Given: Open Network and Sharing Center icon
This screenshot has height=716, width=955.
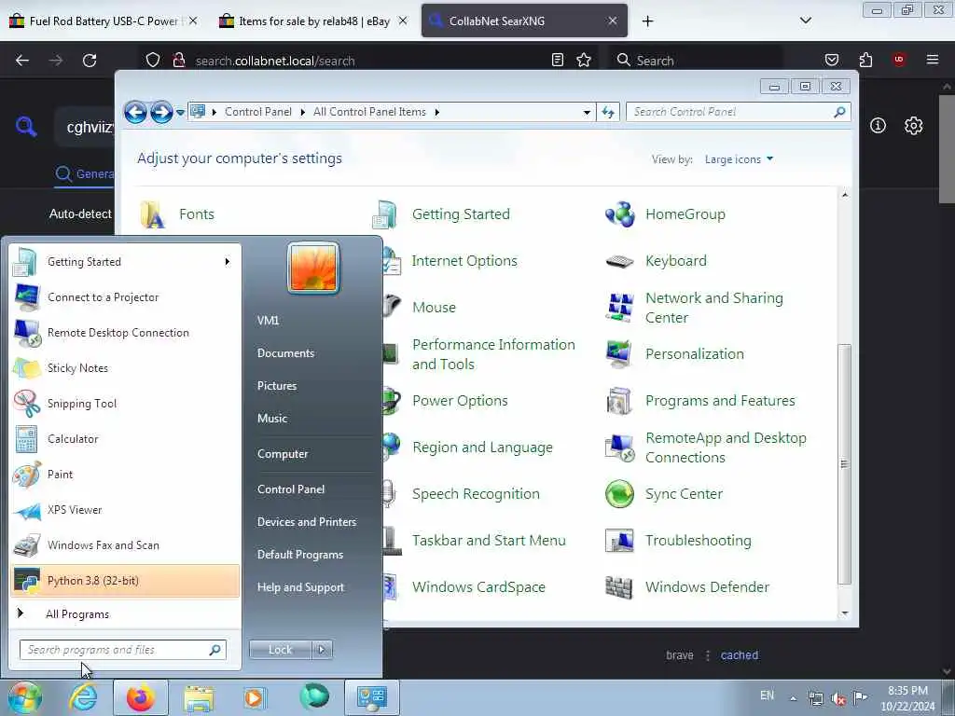Looking at the screenshot, I should pos(620,308).
